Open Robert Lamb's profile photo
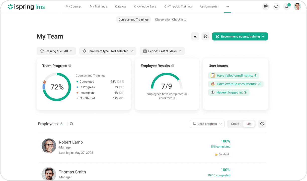 pos(49,146)
